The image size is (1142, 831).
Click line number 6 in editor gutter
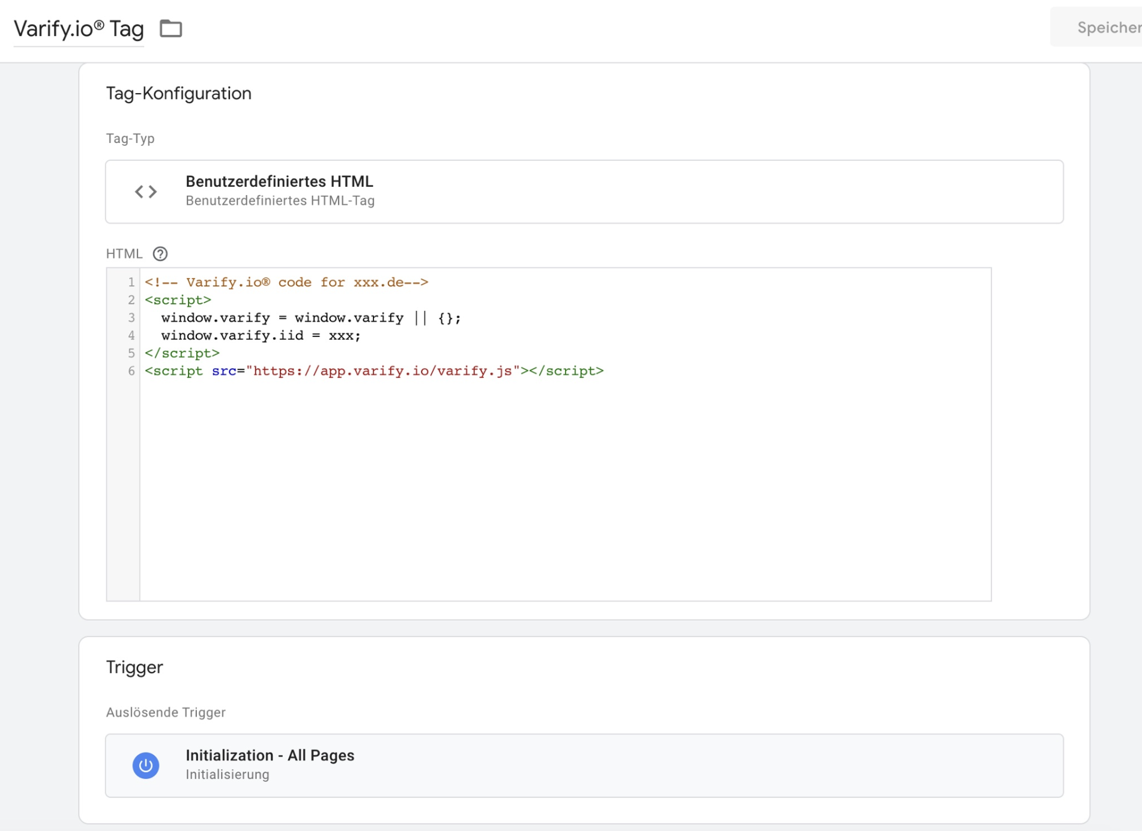click(131, 371)
